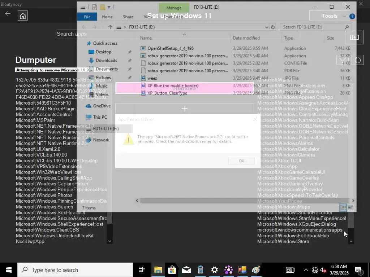Click quick access toolbar new folder icon
This screenshot has height=277, width=370.
click(x=102, y=7)
